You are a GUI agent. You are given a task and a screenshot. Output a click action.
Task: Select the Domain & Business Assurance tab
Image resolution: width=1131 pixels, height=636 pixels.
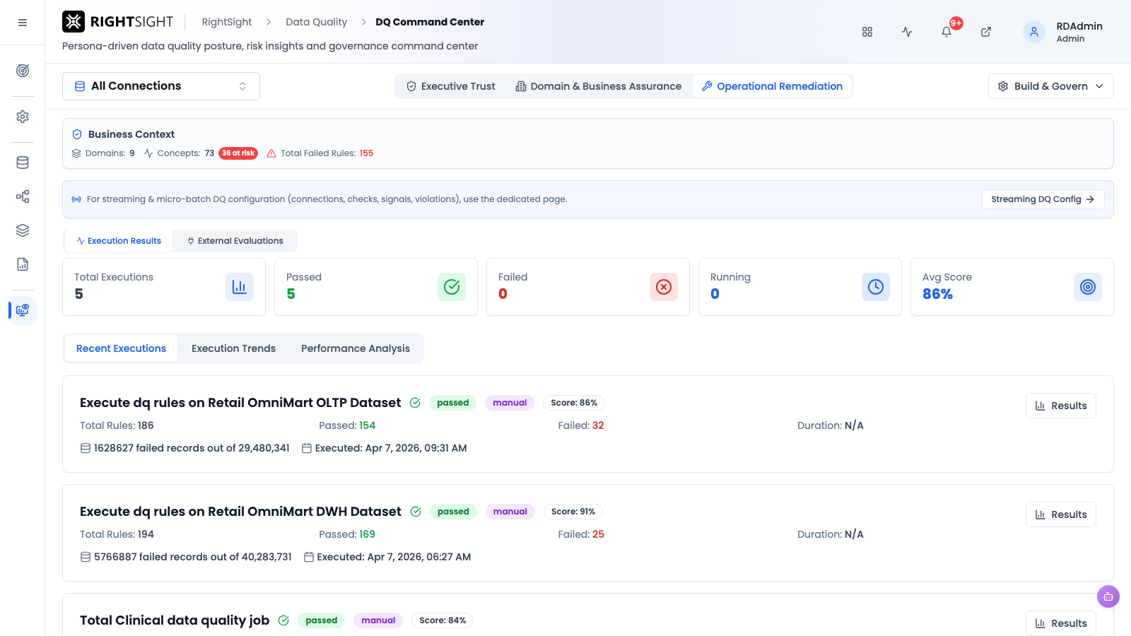(x=599, y=86)
